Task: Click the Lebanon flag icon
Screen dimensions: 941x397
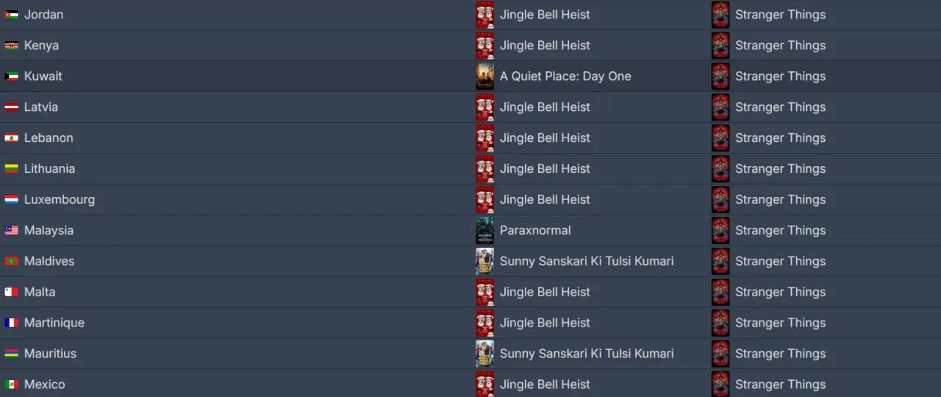Action: pyautogui.click(x=11, y=138)
